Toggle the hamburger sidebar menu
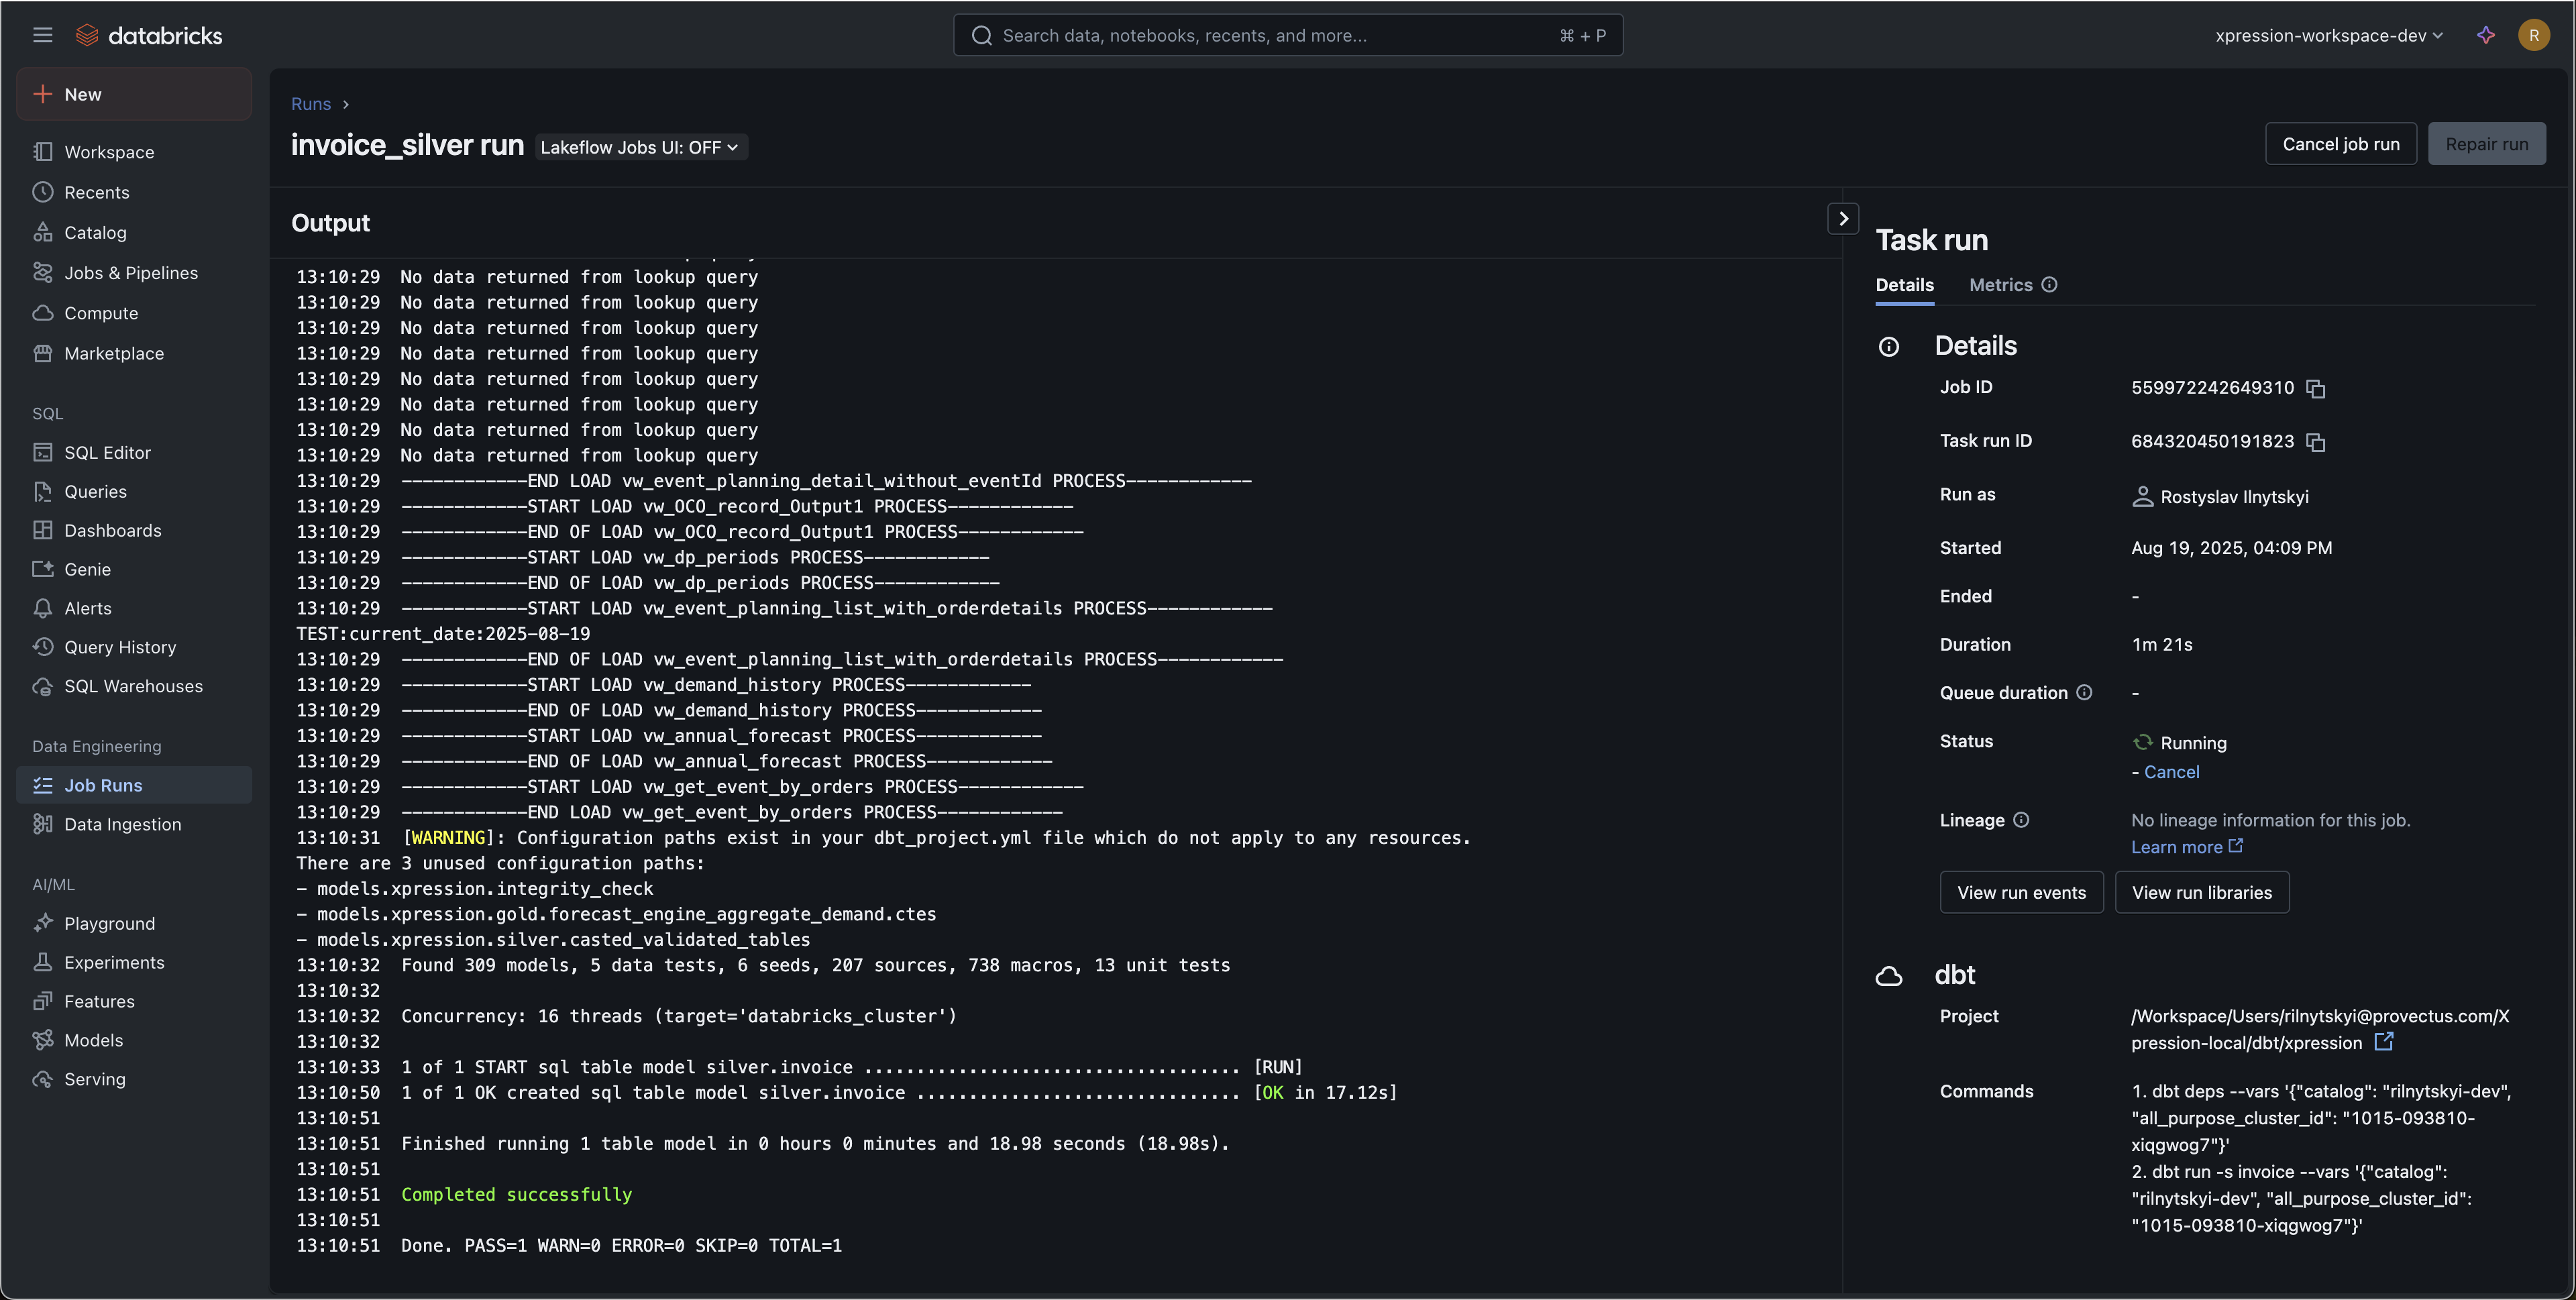Viewport: 2576px width, 1300px height. click(42, 35)
